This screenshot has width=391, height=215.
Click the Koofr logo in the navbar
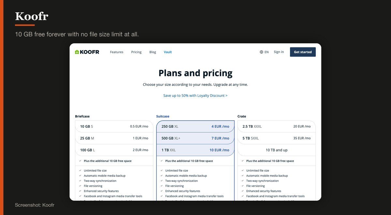click(87, 52)
